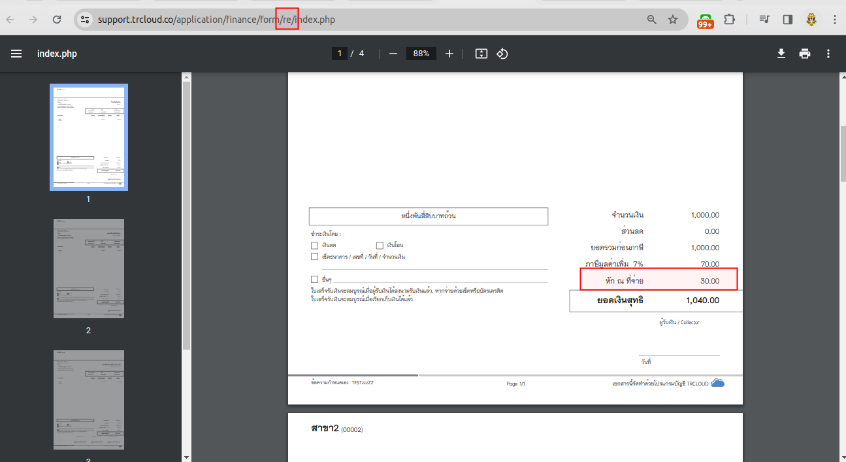The width and height of the screenshot is (846, 462).
Task: Reload the current page
Action: pos(57,20)
